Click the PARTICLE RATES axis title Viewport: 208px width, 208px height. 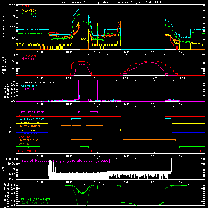[3, 65]
